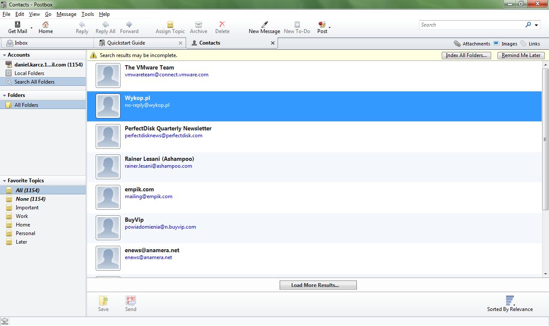The width and height of the screenshot is (549, 326).
Task: Select the enews@anamera.net contact name
Action: pos(152,250)
